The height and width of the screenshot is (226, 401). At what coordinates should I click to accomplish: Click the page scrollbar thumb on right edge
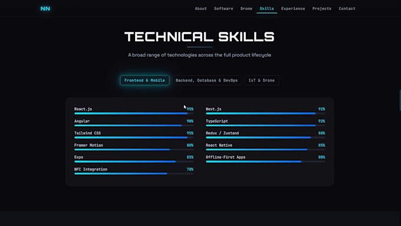pos(400,100)
